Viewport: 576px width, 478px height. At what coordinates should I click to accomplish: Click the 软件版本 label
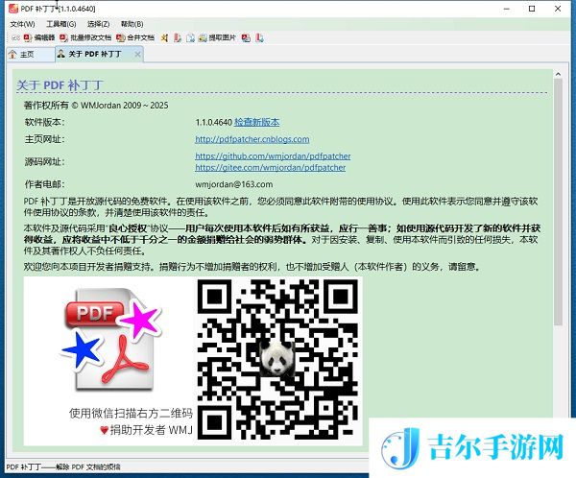(x=44, y=122)
